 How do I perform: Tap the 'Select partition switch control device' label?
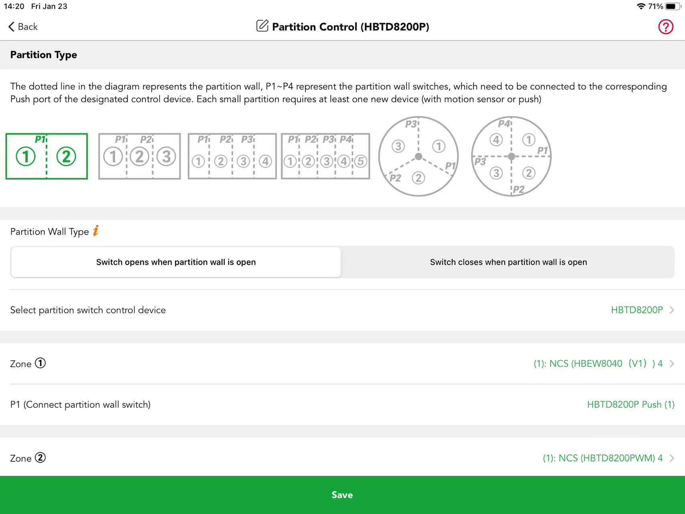click(x=88, y=310)
